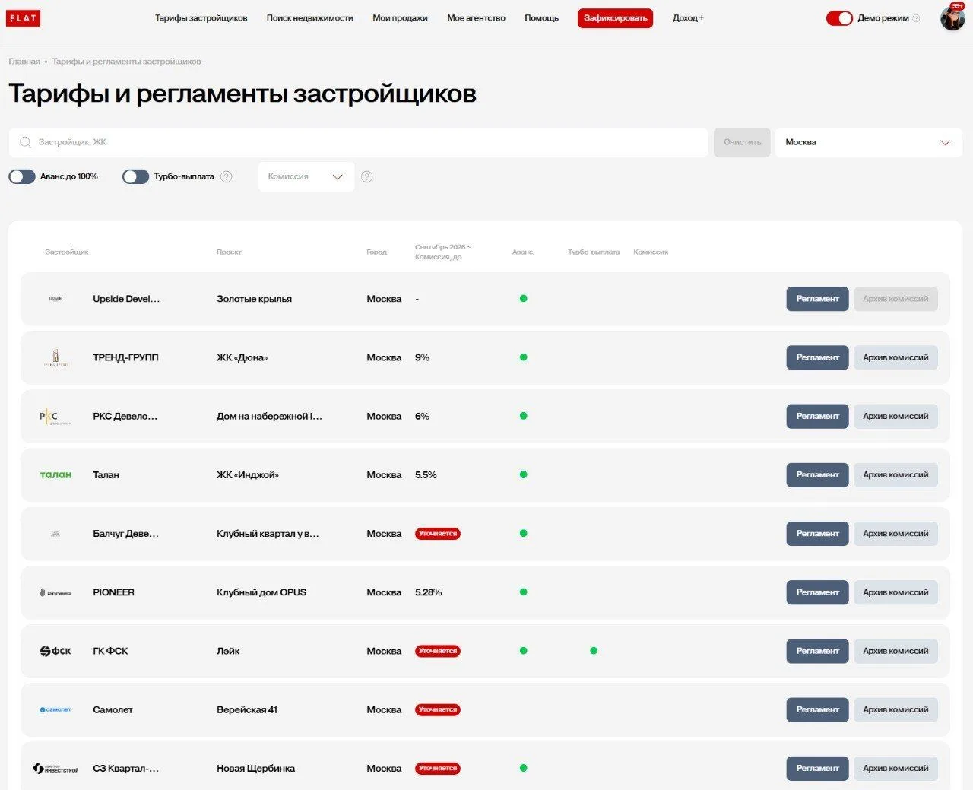Open the user profile avatar
The width and height of the screenshot is (973, 790).
[x=952, y=18]
